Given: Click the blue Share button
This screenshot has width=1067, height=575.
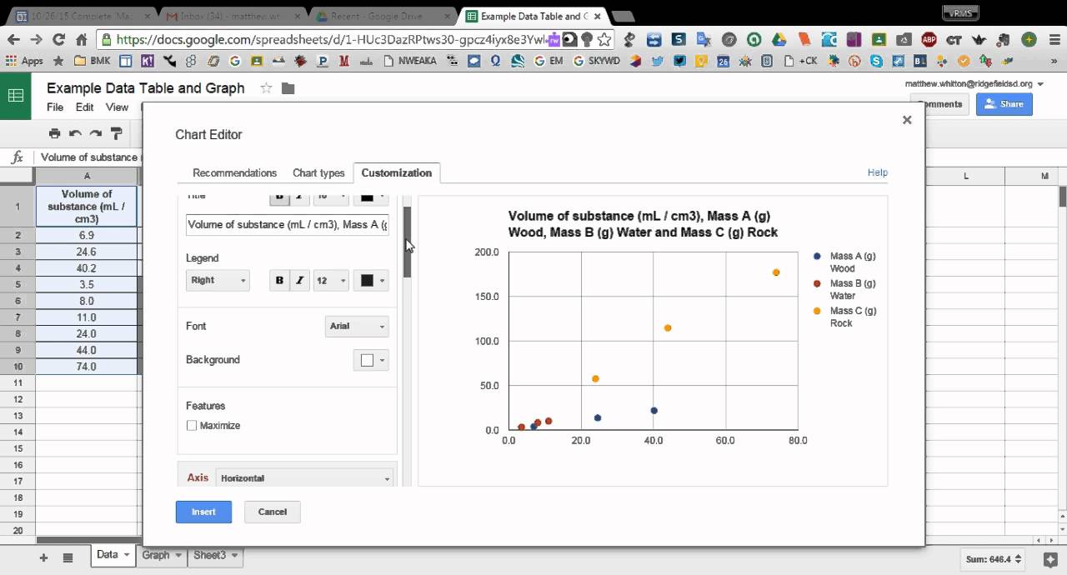Looking at the screenshot, I should (1004, 104).
